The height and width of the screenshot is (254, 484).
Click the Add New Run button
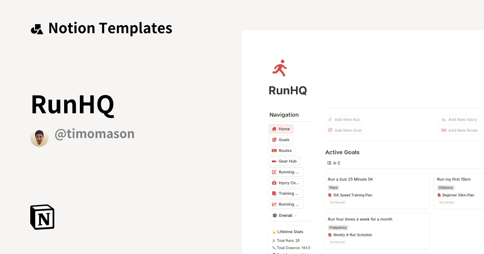coord(344,119)
